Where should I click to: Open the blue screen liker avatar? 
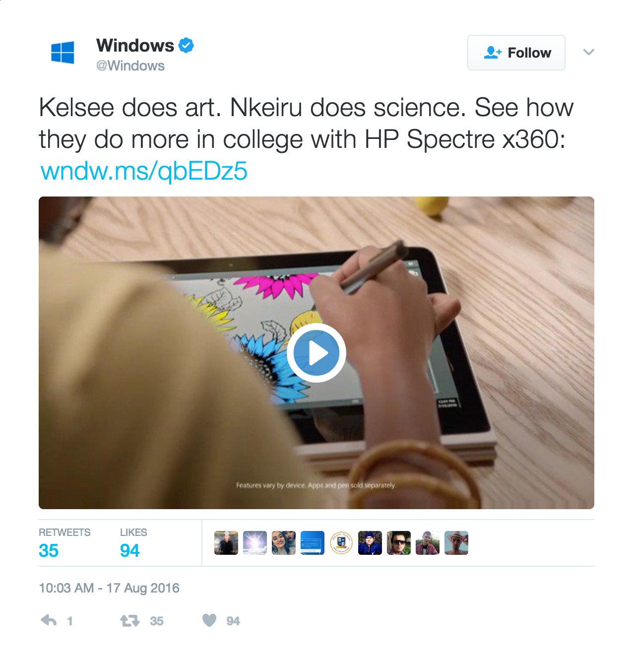coord(313,543)
